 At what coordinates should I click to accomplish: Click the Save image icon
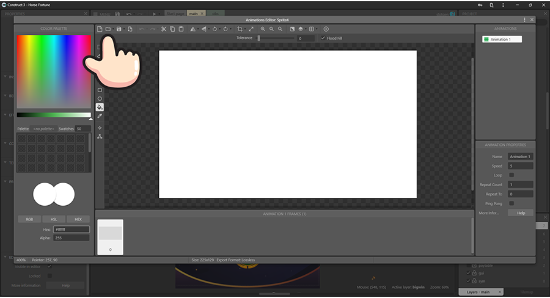119,29
